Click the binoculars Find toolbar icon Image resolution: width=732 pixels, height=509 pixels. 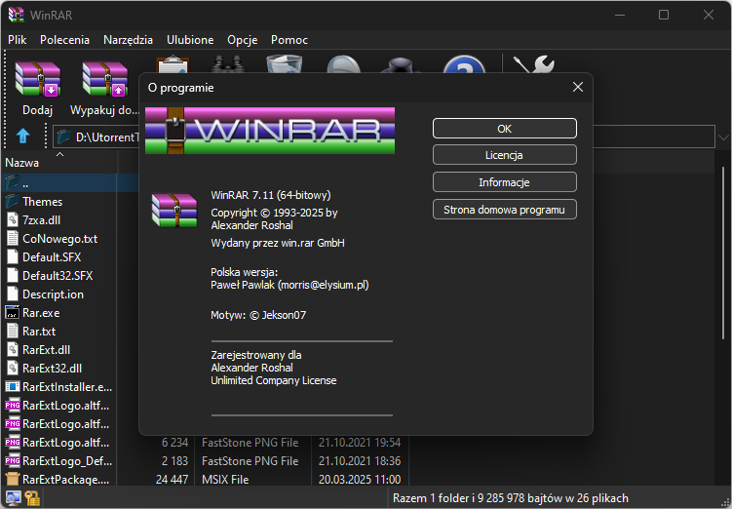[227, 64]
